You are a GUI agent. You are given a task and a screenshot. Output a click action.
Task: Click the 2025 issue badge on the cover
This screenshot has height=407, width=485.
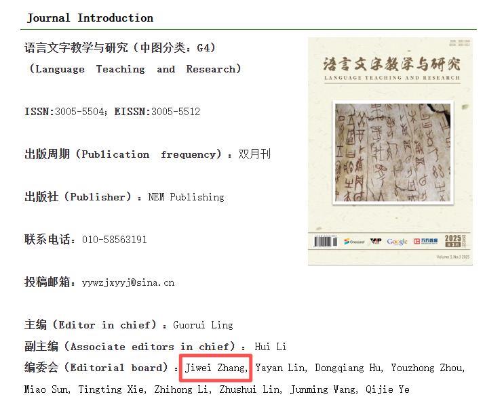coord(454,241)
